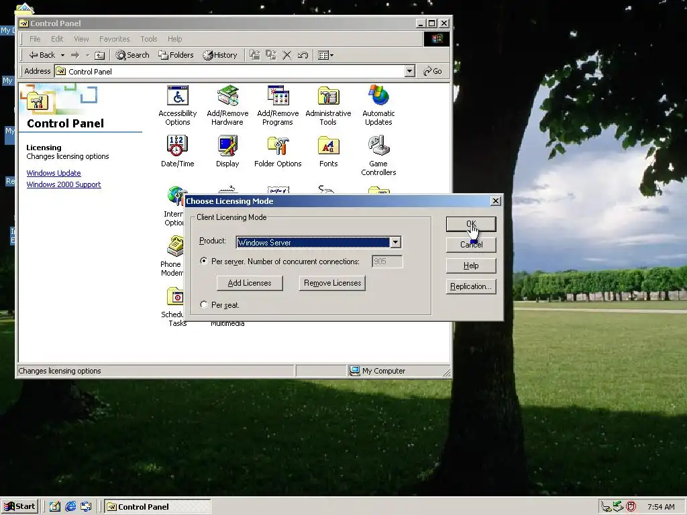Image resolution: width=687 pixels, height=515 pixels.
Task: Open the Folder Options icon
Action: [278, 146]
